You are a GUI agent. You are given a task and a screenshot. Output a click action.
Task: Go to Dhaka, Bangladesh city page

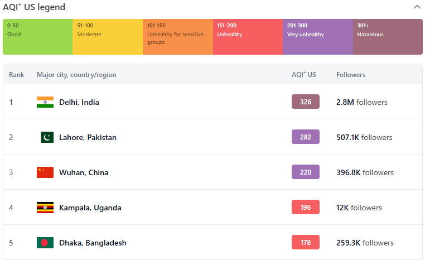click(x=93, y=243)
